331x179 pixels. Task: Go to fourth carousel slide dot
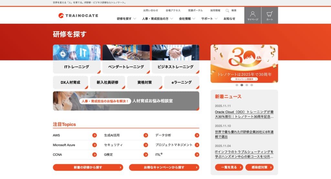(251, 85)
